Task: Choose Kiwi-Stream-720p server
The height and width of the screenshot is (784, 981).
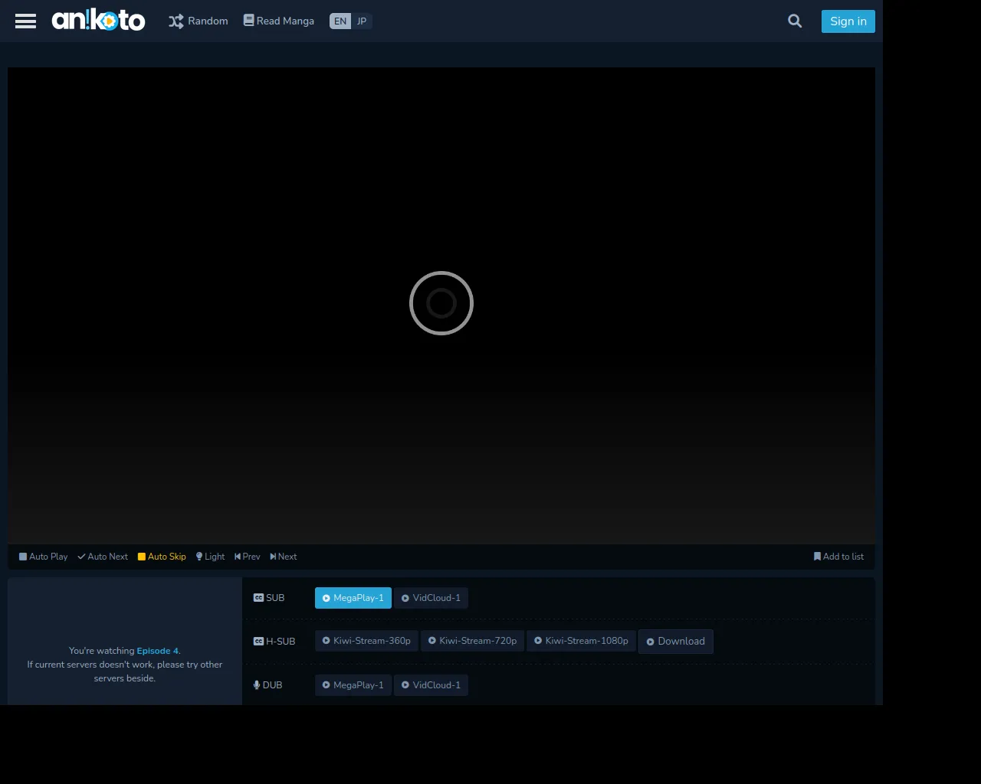Action: (472, 641)
